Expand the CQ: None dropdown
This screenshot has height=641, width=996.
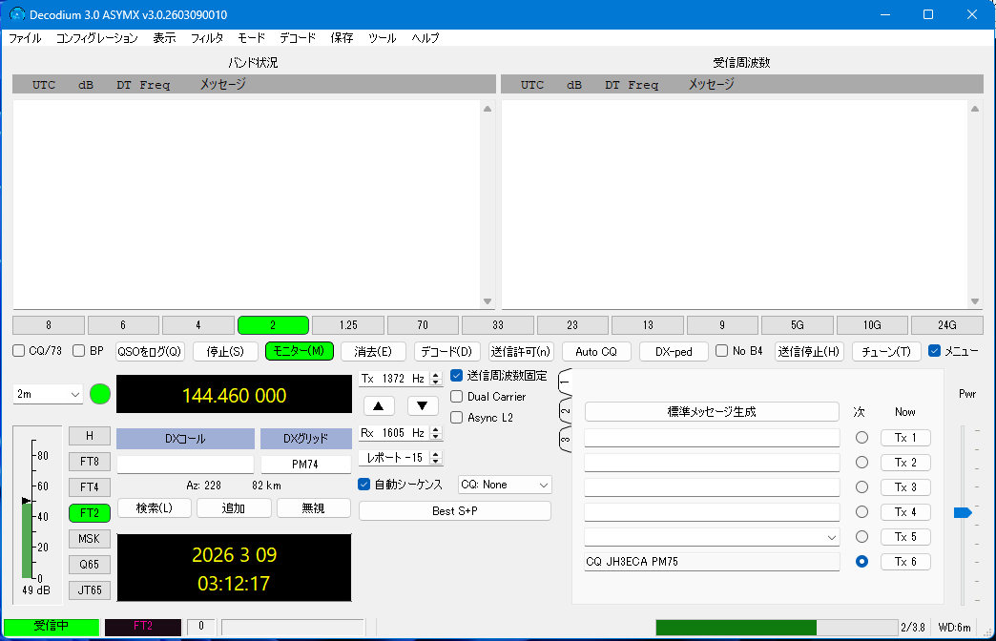click(505, 485)
